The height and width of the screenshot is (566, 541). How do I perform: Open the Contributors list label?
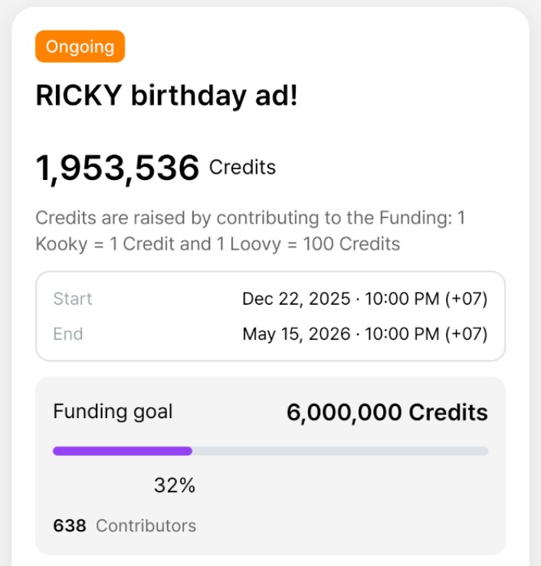coord(146,525)
